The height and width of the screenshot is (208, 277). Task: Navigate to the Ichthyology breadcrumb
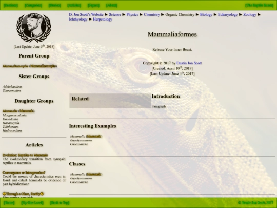[78, 20]
